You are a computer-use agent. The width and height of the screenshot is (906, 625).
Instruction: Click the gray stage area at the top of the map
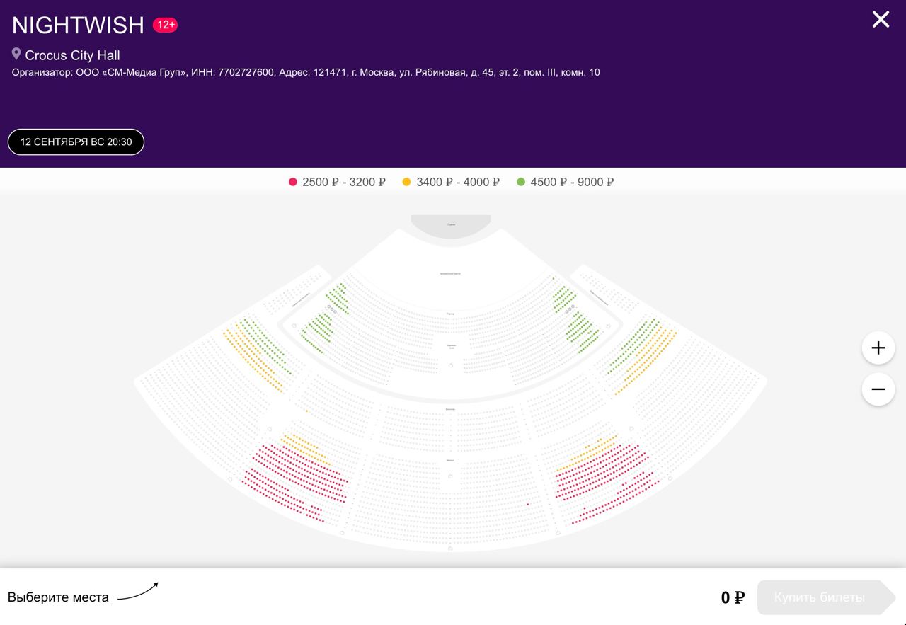pos(451,224)
